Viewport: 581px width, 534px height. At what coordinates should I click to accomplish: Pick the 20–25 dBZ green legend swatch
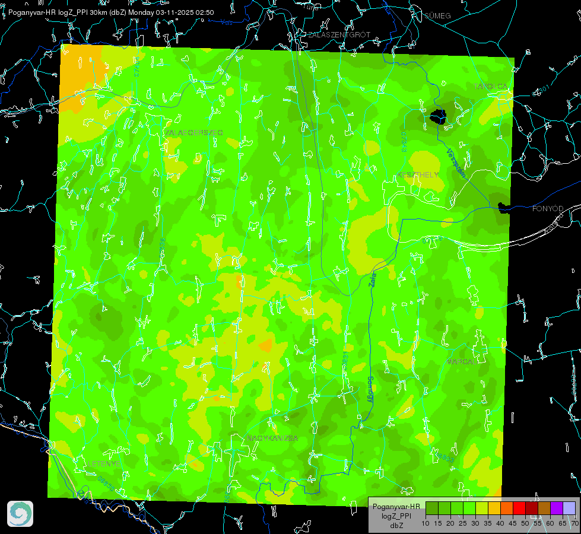pos(457,508)
